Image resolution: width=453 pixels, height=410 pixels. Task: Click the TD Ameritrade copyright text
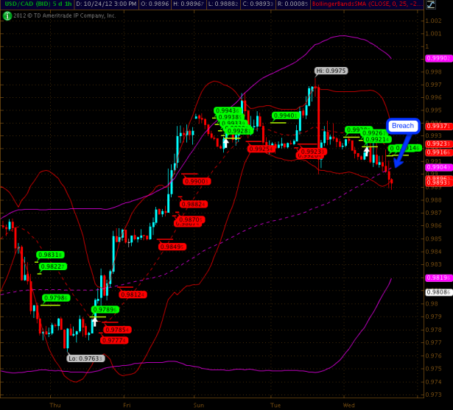tap(66, 14)
